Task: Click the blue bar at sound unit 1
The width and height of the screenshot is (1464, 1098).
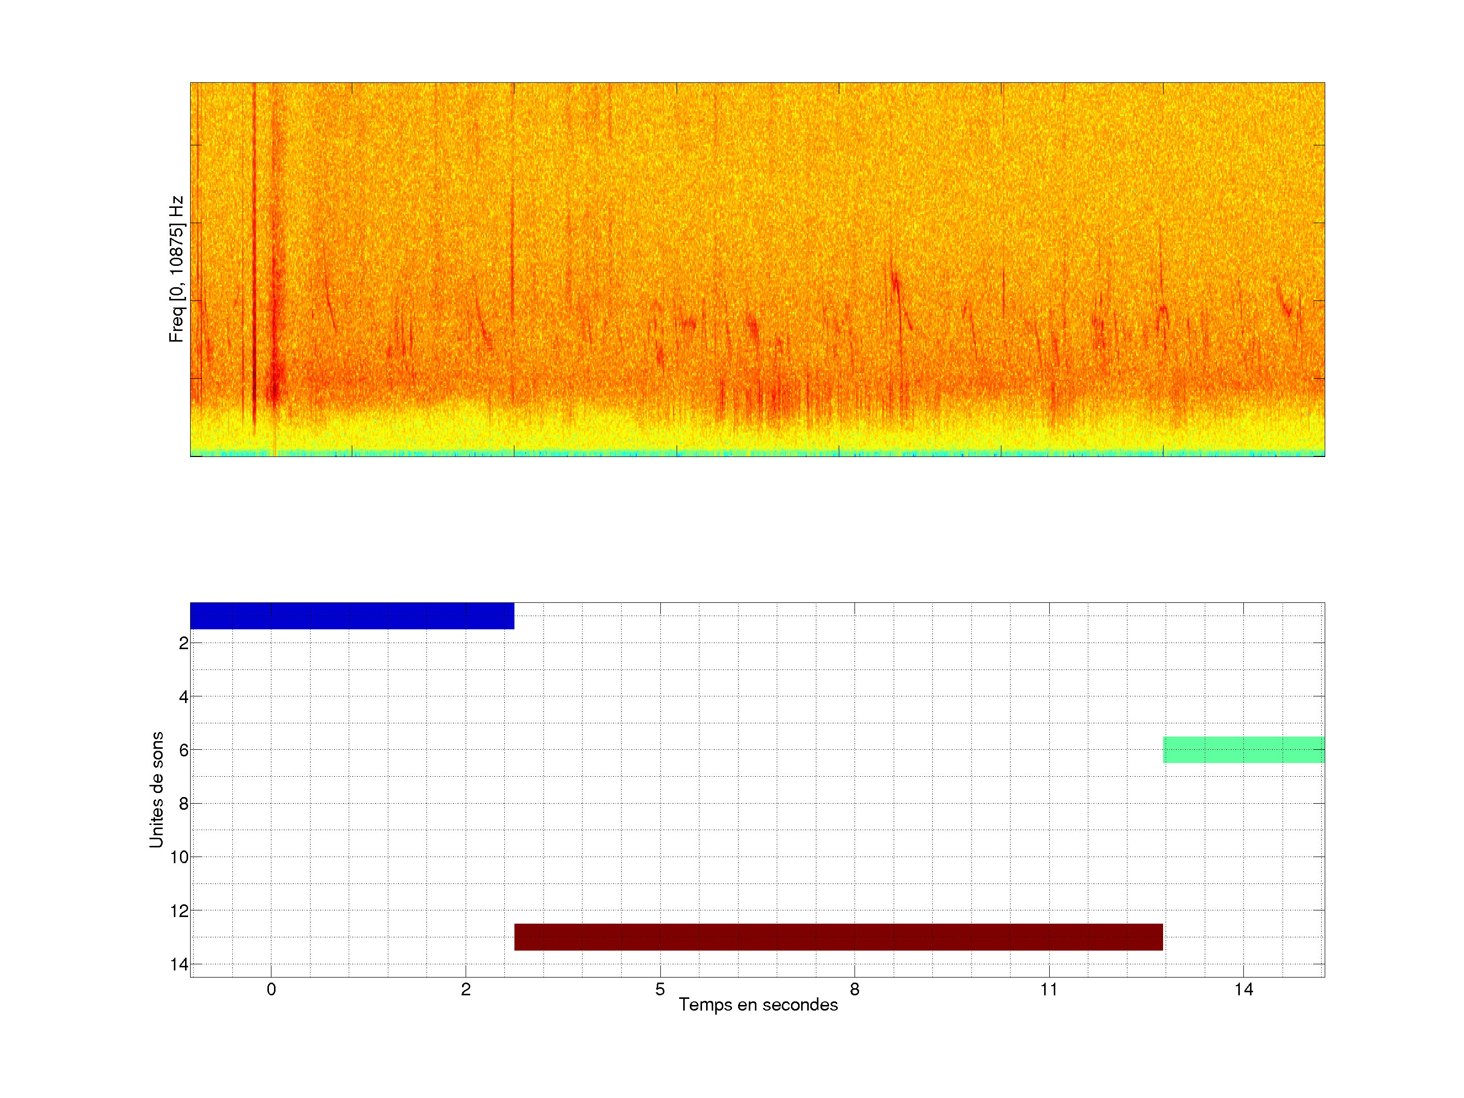Action: 351,616
